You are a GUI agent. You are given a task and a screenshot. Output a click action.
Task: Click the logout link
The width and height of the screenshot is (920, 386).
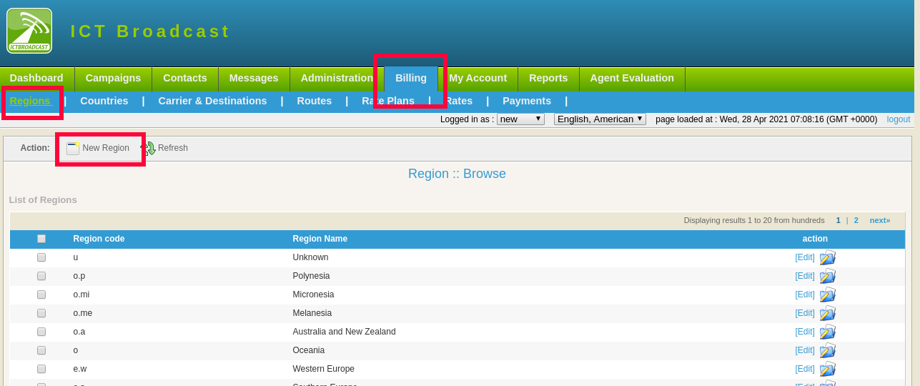click(x=899, y=119)
